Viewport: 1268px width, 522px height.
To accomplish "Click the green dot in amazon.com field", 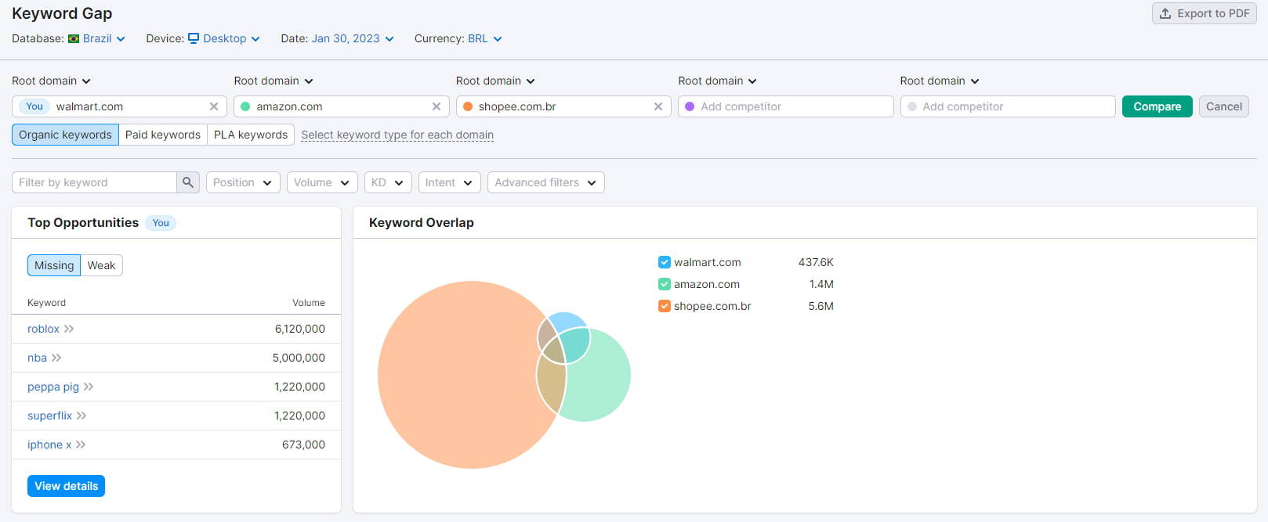I will (245, 106).
